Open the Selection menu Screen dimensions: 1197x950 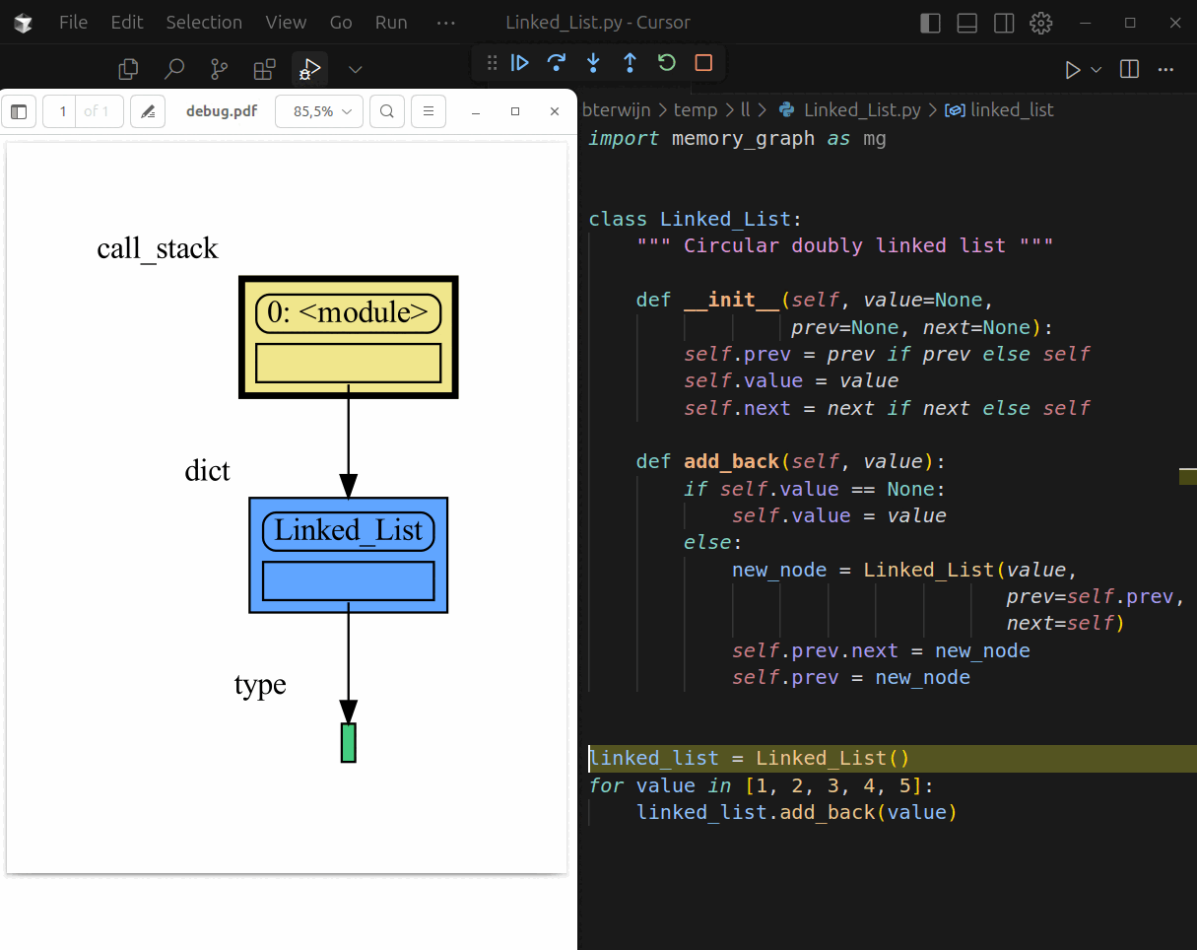coord(204,22)
